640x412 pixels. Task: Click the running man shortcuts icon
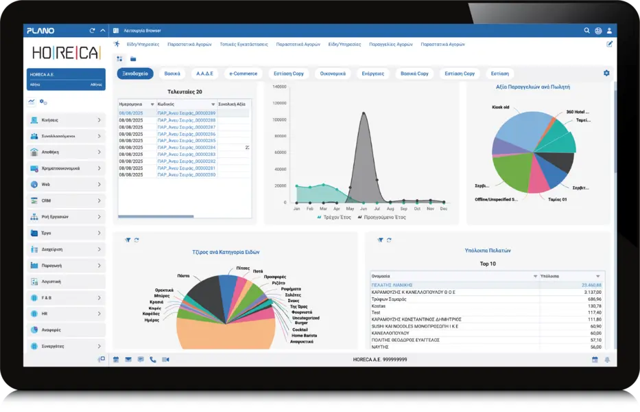pyautogui.click(x=117, y=44)
